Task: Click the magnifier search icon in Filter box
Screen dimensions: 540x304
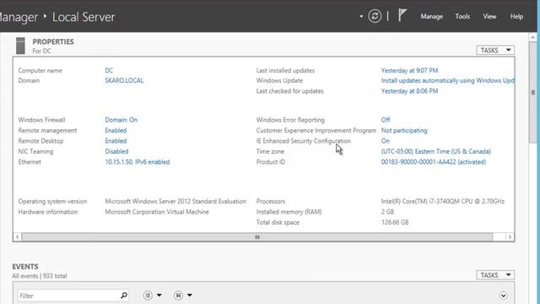Action: (124, 296)
